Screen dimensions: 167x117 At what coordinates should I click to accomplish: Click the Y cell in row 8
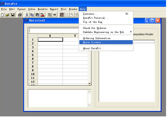(x=75, y=66)
